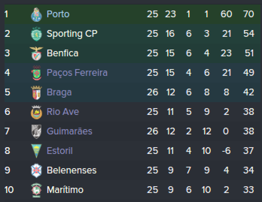
Task: Open the Paços Ferreira team link
Action: coord(77,73)
